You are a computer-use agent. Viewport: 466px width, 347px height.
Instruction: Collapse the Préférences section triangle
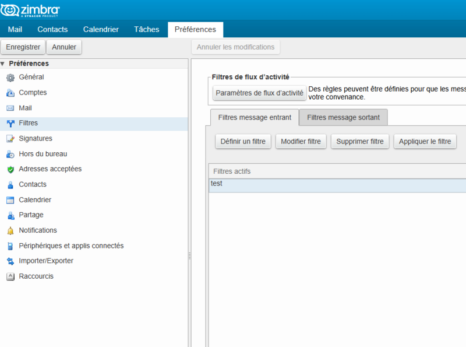(x=4, y=63)
